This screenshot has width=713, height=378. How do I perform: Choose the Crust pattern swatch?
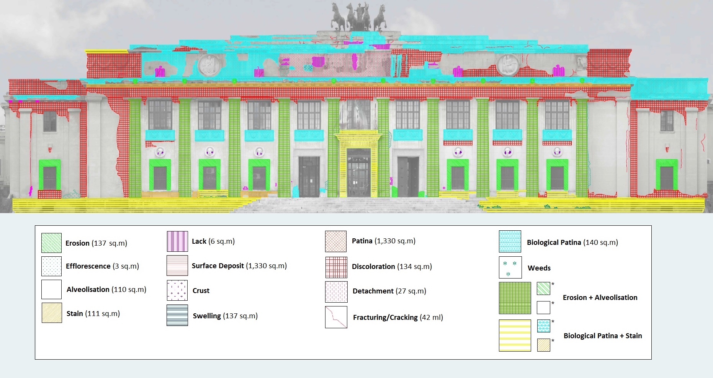177,290
